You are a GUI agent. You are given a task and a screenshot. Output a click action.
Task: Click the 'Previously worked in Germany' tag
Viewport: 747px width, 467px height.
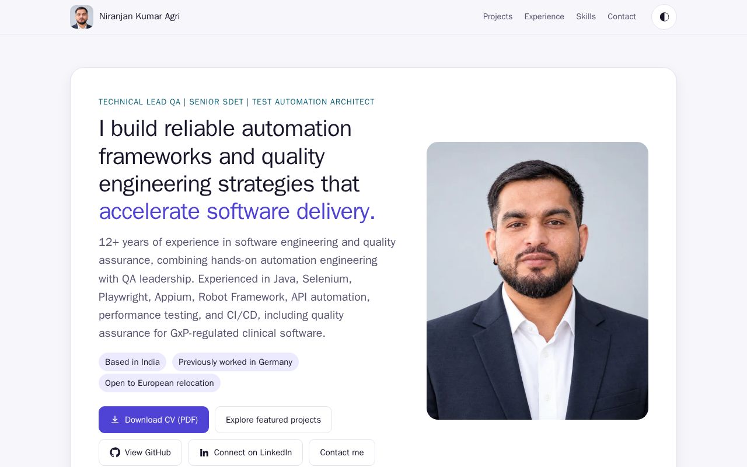coord(235,362)
